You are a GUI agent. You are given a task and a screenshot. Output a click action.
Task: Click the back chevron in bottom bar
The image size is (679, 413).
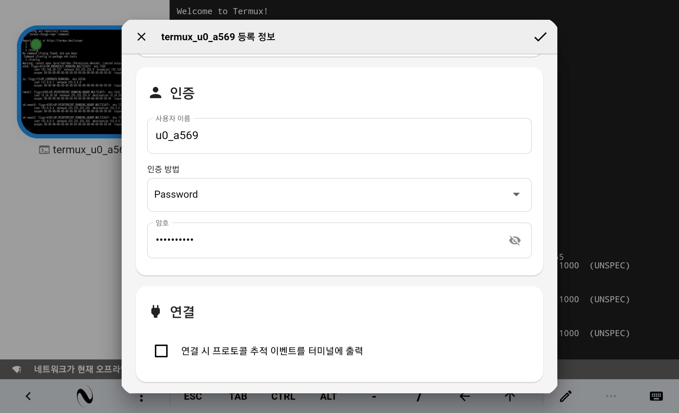pos(28,396)
